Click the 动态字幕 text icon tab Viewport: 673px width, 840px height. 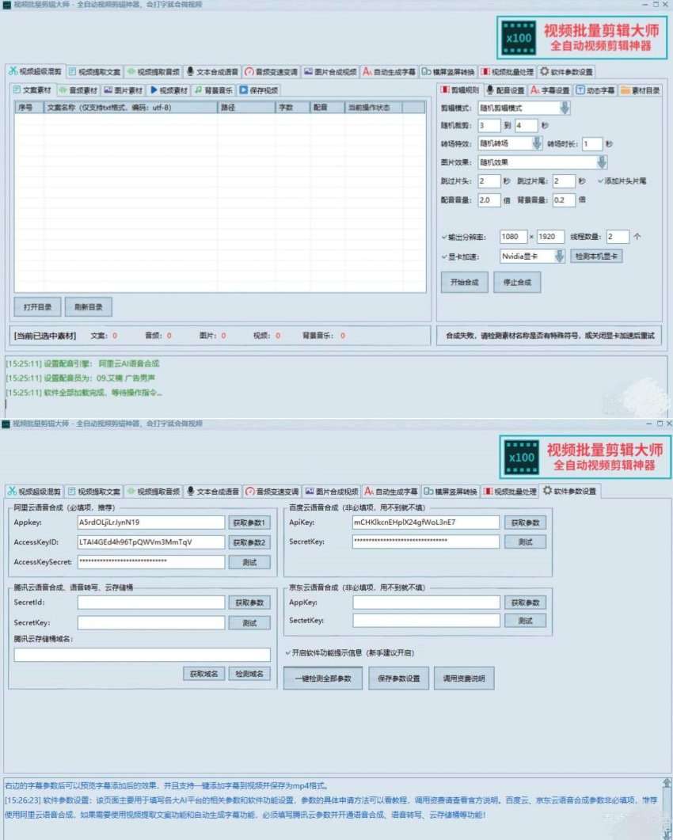(595, 90)
